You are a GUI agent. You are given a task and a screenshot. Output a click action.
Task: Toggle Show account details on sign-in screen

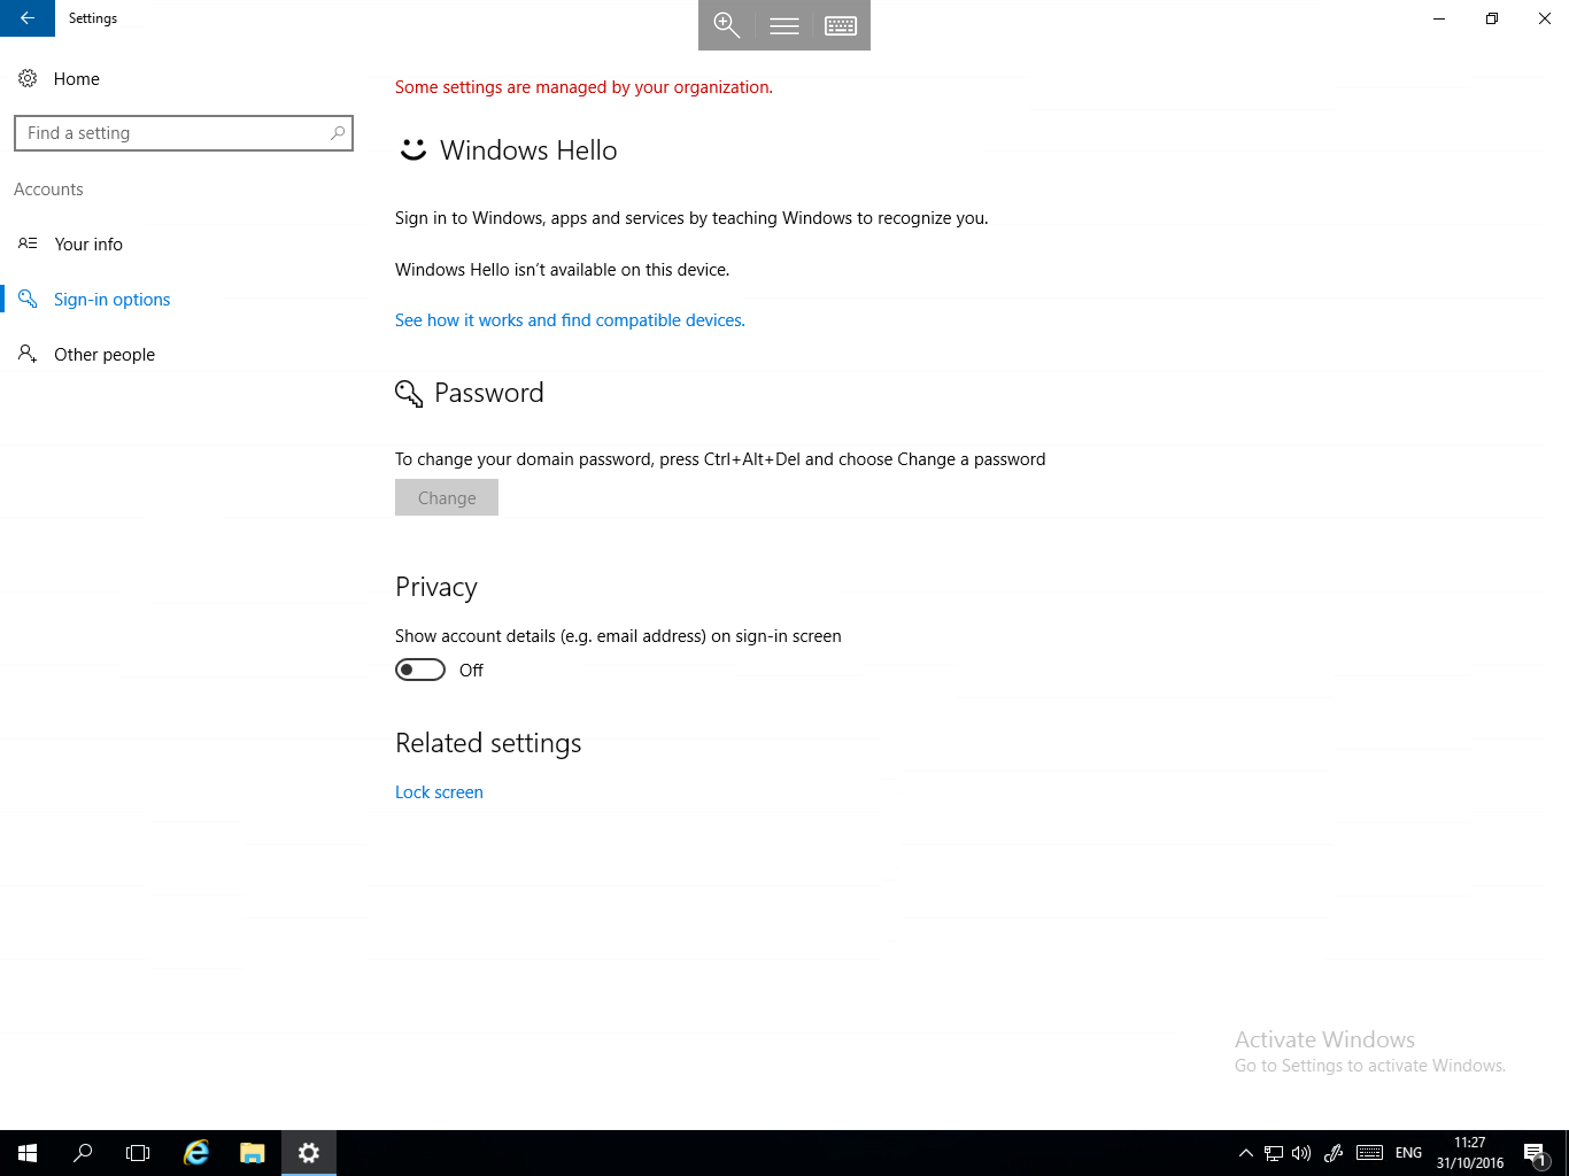coord(420,670)
